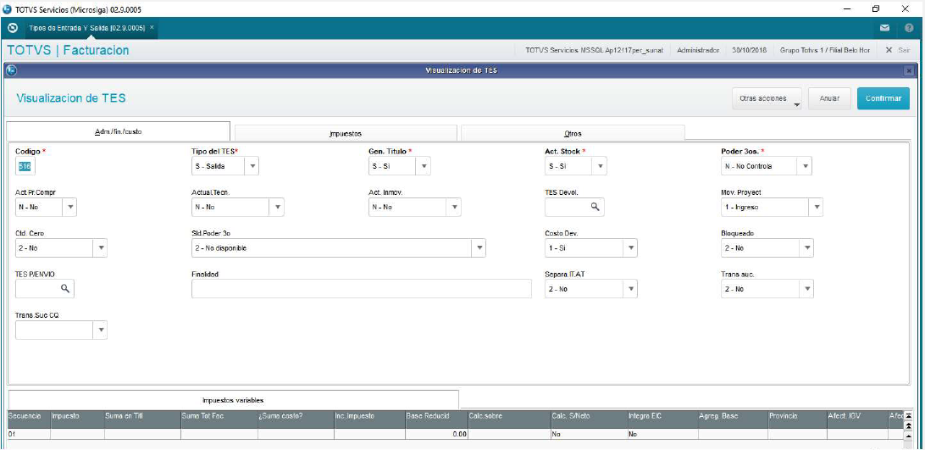The image size is (925, 450).
Task: Open the TES P/ENVIO search magnifier
Action: (x=65, y=288)
